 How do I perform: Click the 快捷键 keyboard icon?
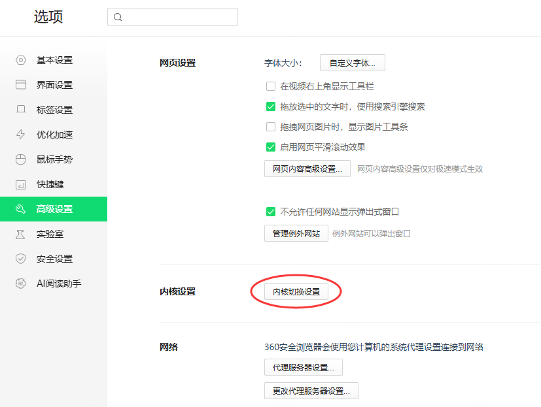tap(21, 184)
